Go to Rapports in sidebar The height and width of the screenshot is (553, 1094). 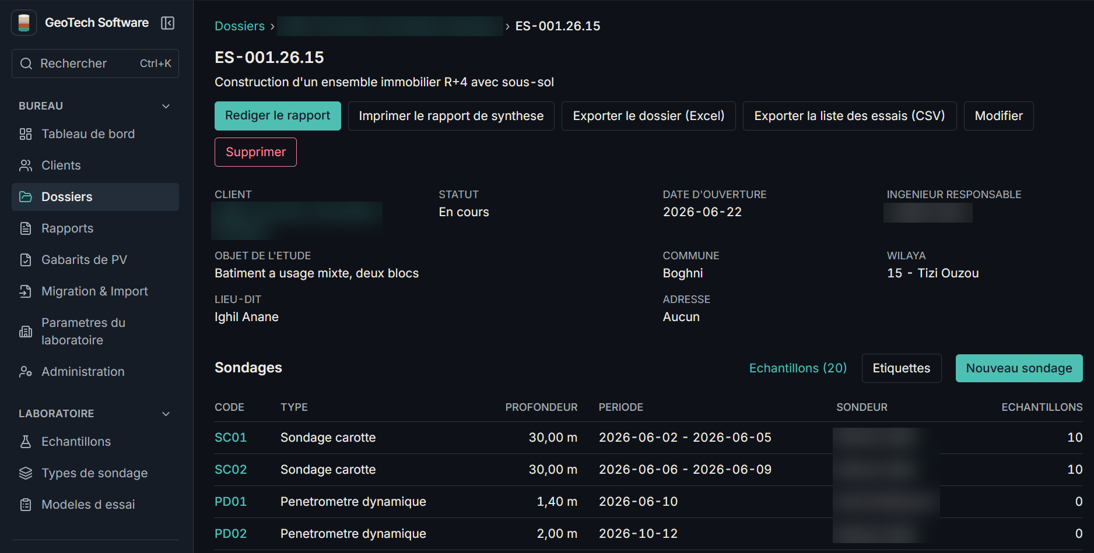tap(95, 228)
